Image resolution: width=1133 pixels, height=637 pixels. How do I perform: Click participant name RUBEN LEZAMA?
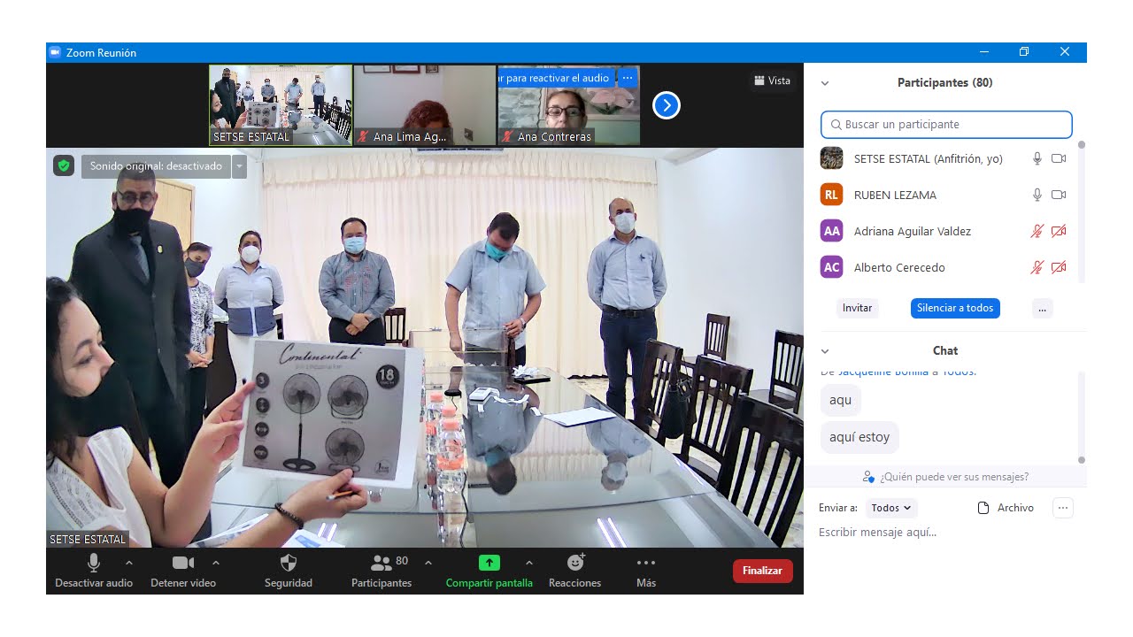pyautogui.click(x=895, y=195)
